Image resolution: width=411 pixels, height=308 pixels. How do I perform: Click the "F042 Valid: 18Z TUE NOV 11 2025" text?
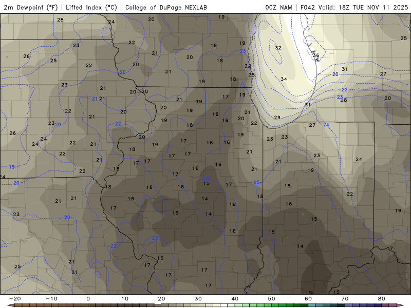tap(354, 7)
